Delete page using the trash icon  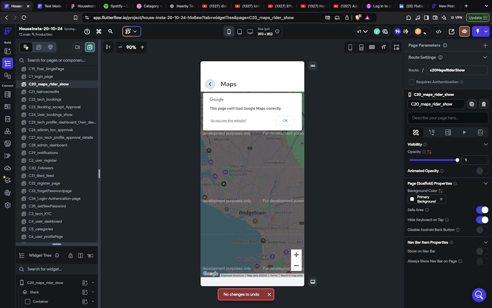[484, 104]
